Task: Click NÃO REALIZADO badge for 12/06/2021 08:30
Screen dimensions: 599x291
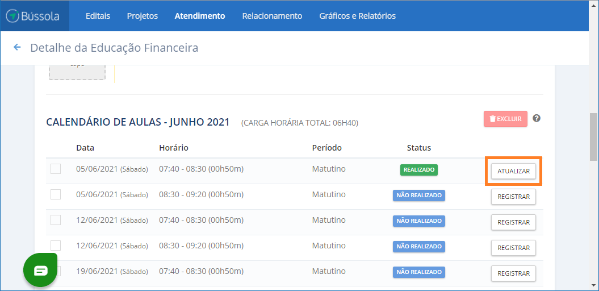Action: [x=419, y=247]
